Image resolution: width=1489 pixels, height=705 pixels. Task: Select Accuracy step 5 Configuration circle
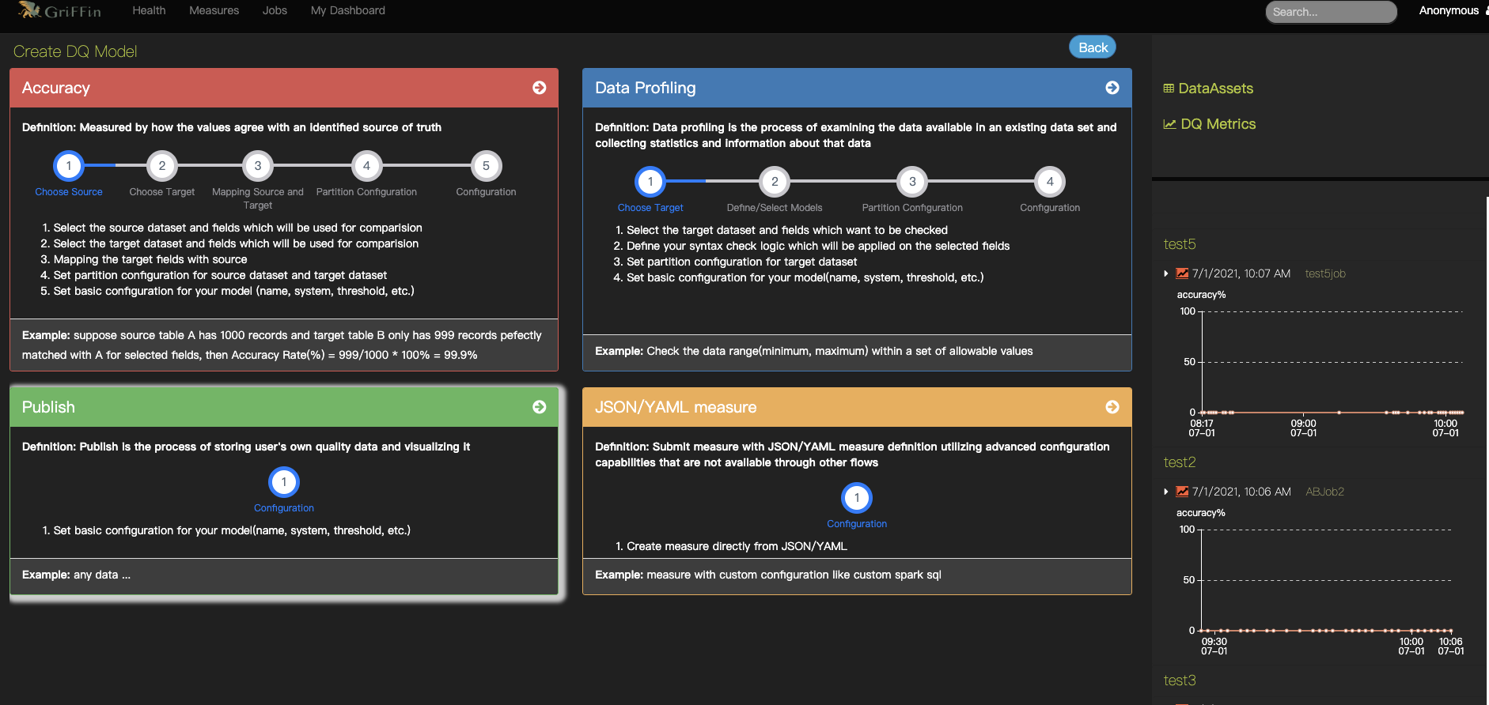click(486, 166)
